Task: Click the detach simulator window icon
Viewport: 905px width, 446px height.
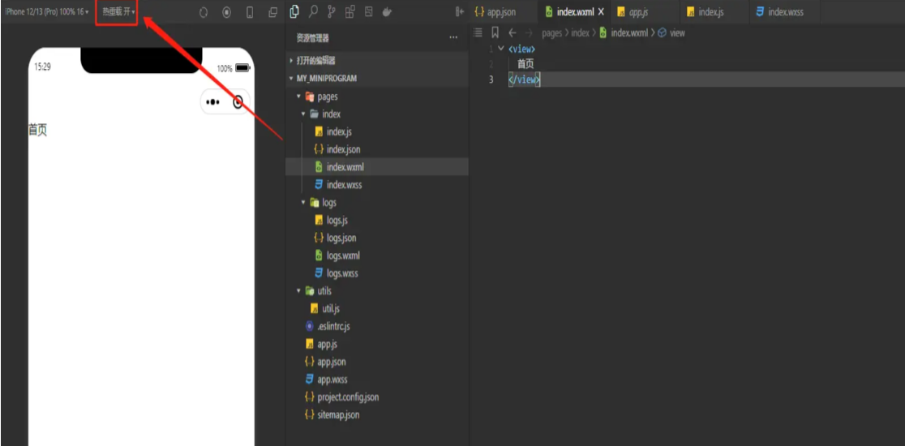Action: pos(273,12)
